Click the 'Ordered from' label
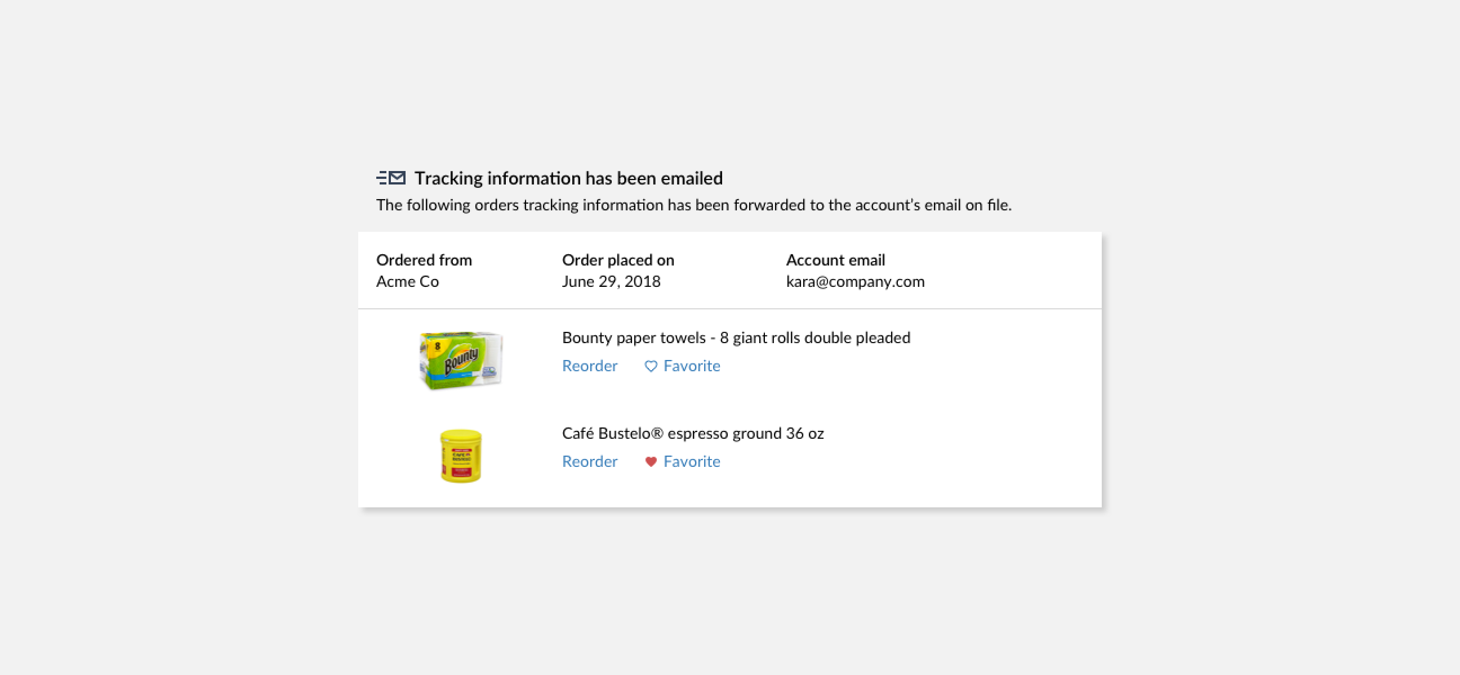Viewport: 1460px width, 675px height. (x=424, y=260)
